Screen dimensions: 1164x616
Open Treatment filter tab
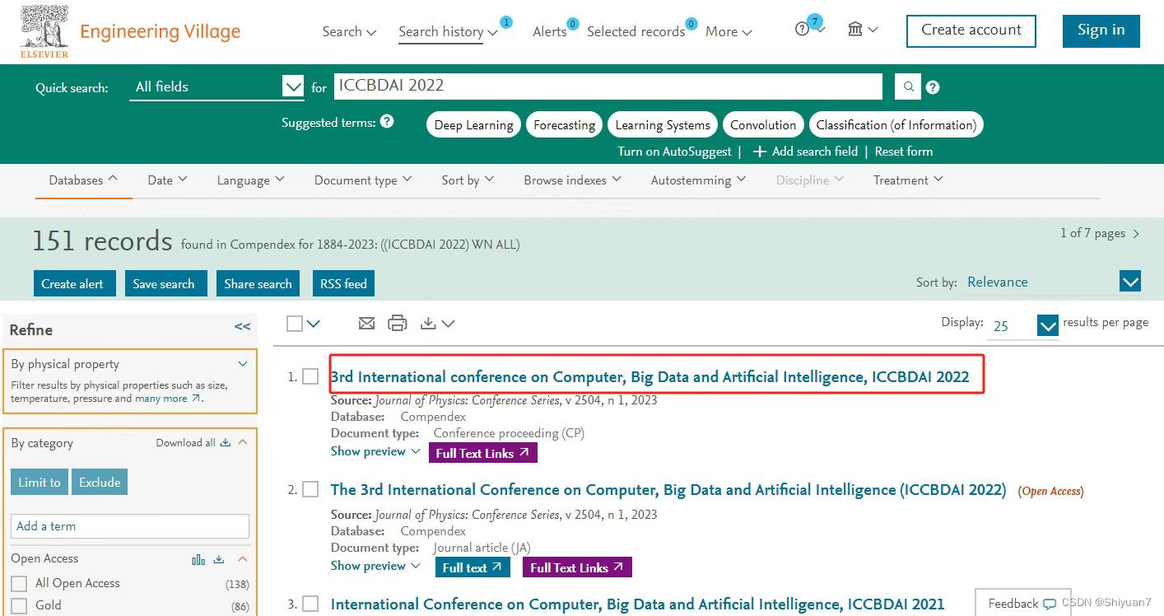908,180
